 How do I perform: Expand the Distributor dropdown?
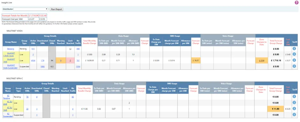click(x=31, y=9)
